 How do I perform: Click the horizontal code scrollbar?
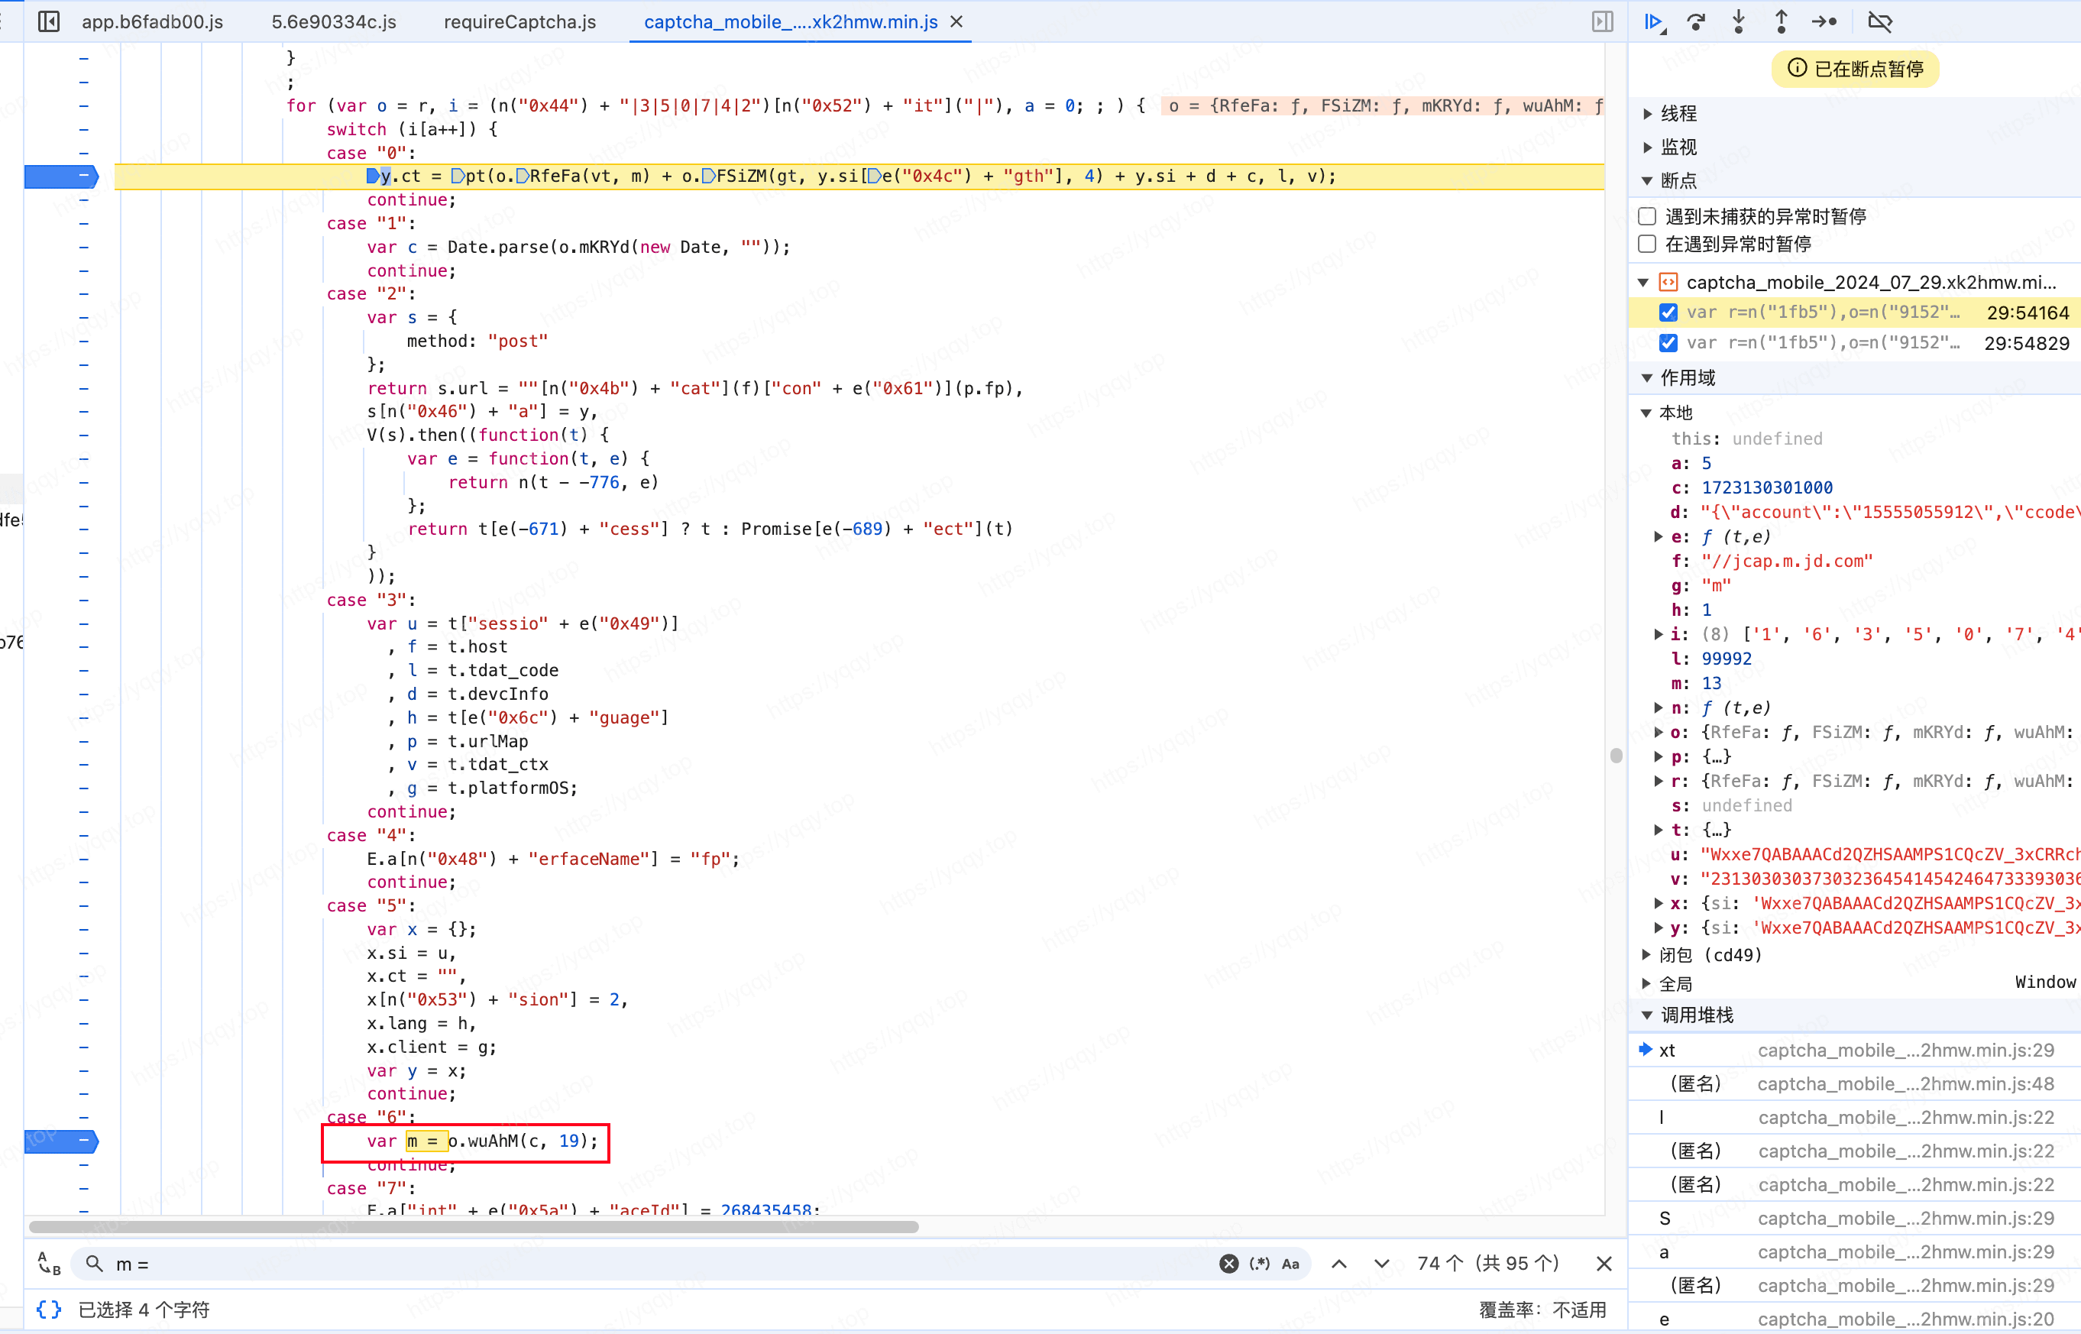tap(474, 1226)
